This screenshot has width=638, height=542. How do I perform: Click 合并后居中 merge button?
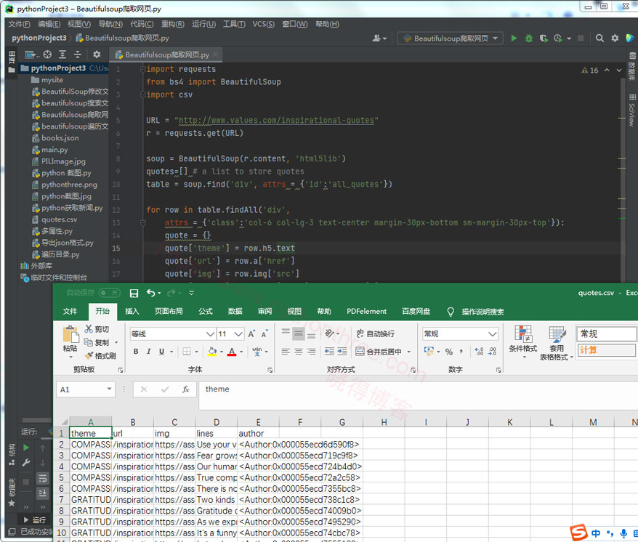(x=379, y=352)
